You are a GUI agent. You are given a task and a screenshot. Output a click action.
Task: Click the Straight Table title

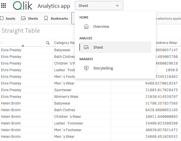click(21, 31)
